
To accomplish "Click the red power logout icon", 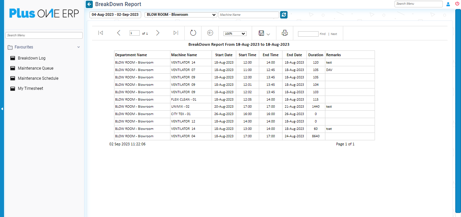I will [457, 4].
